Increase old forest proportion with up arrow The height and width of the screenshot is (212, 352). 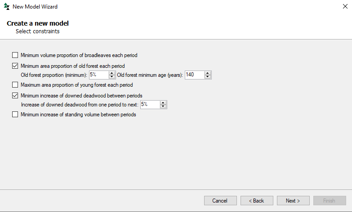click(x=112, y=73)
